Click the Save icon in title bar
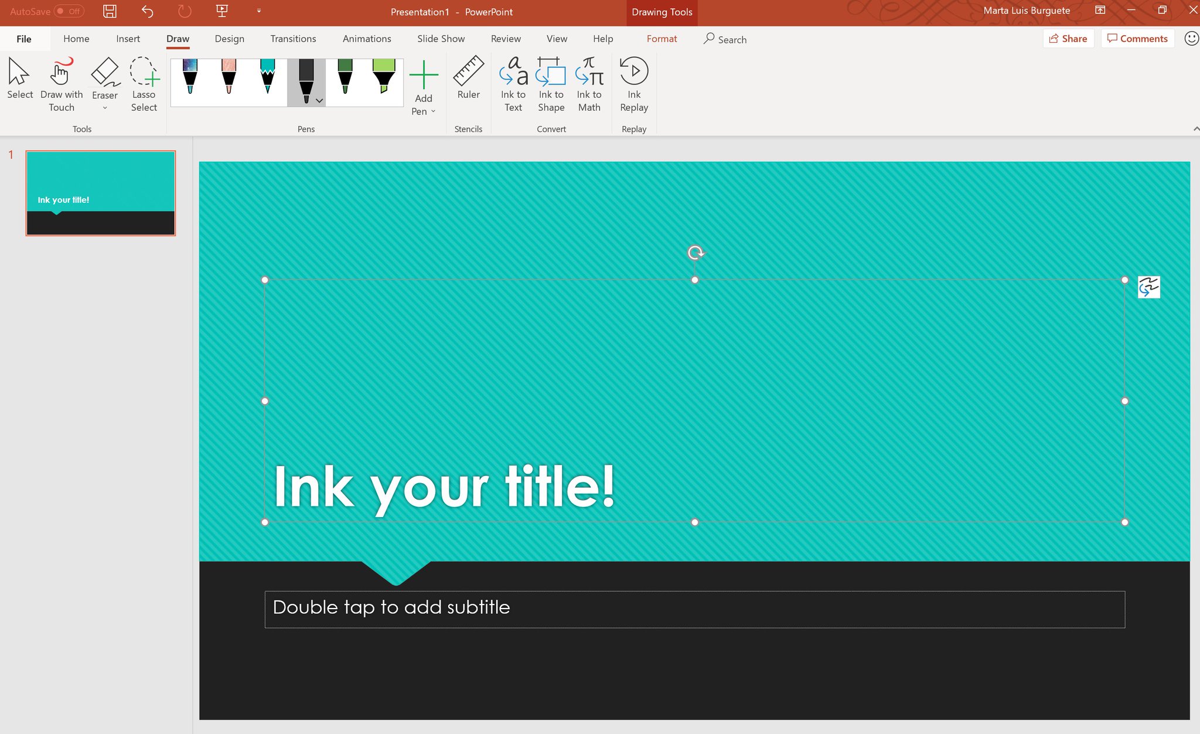 click(x=110, y=11)
